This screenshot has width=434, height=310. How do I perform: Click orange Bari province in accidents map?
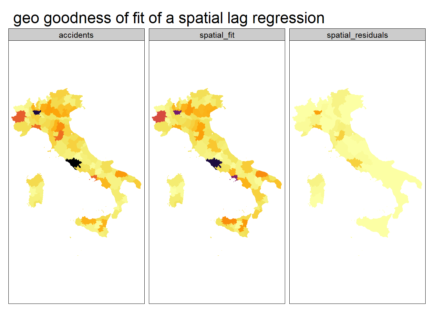(121, 174)
